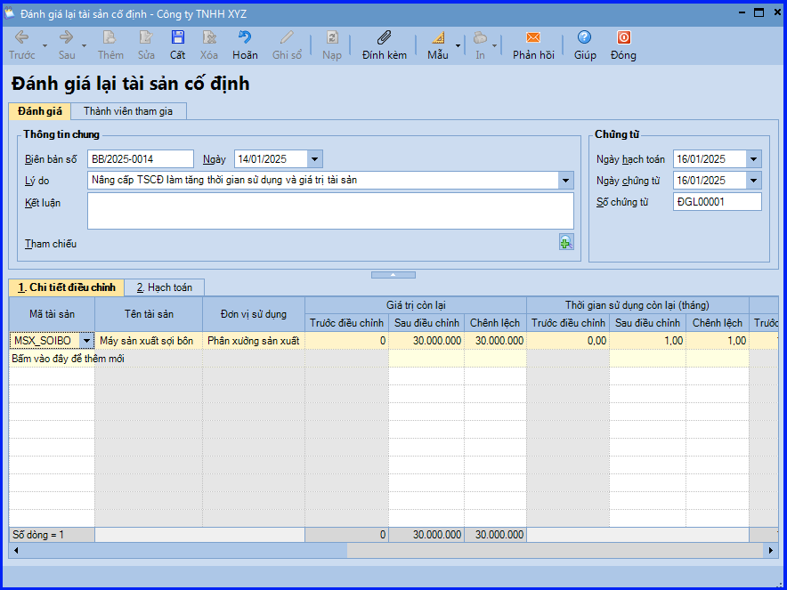Viewport: 787px width, 590px height.
Task: Click the horizontal scrollbar right arrow
Action: (771, 551)
